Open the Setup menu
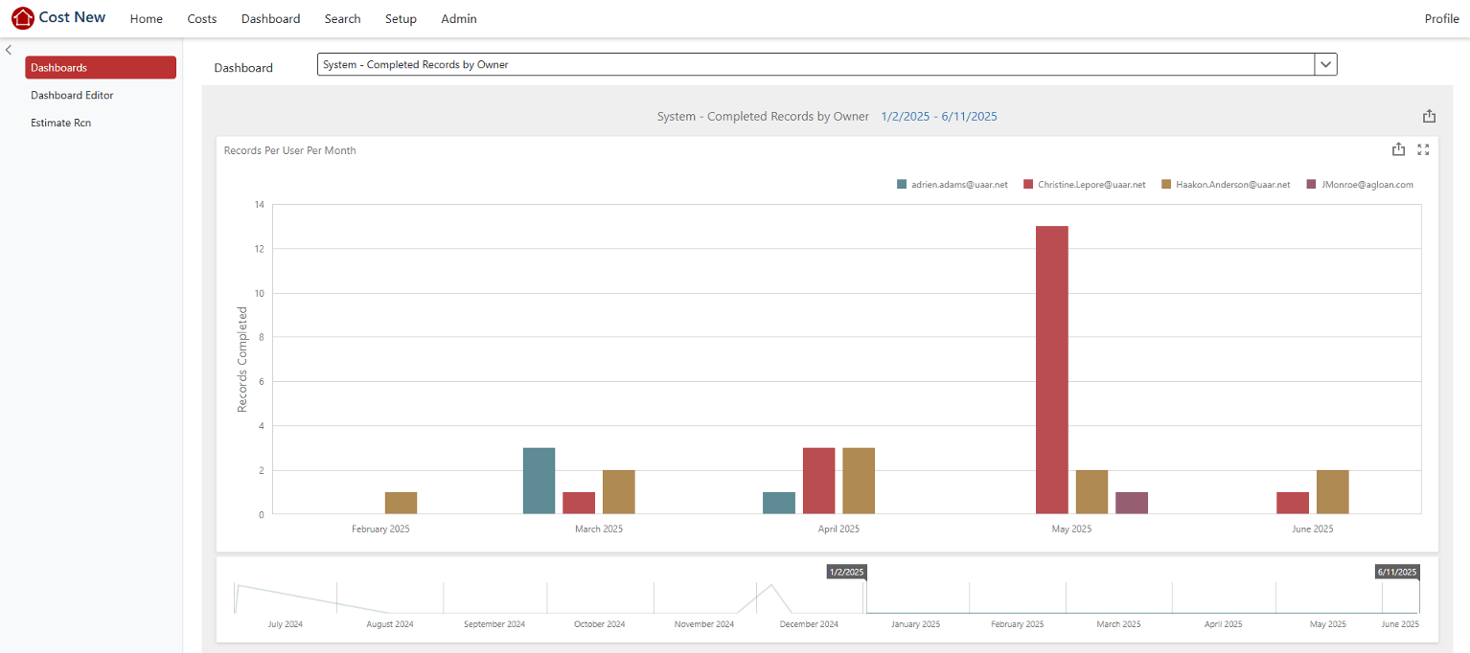This screenshot has width=1470, height=653. 401,18
